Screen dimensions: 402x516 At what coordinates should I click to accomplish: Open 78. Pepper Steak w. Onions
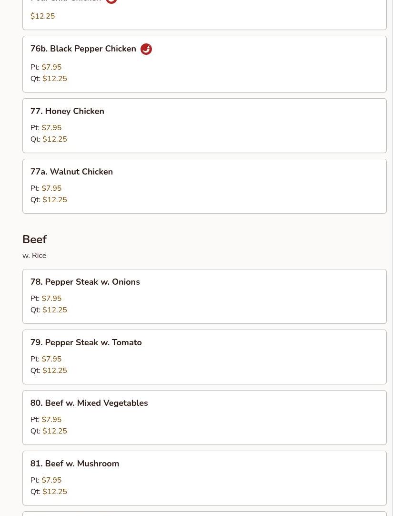pyautogui.click(x=85, y=282)
